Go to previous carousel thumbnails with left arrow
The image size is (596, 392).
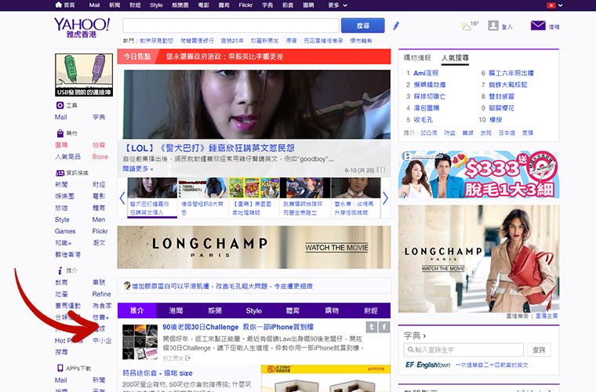coord(122,198)
